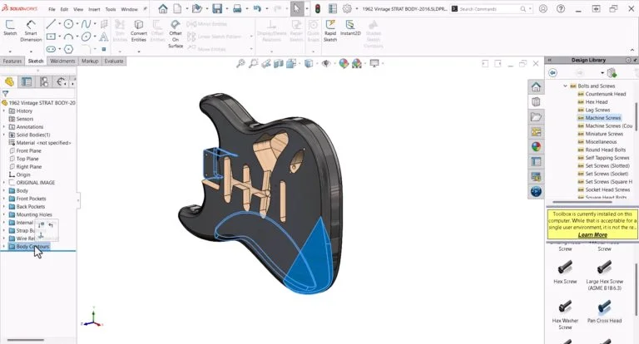Viewport: 639px width, 344px height.
Task: Expand the Solid Bodies(1) tree node
Action: pyautogui.click(x=4, y=135)
